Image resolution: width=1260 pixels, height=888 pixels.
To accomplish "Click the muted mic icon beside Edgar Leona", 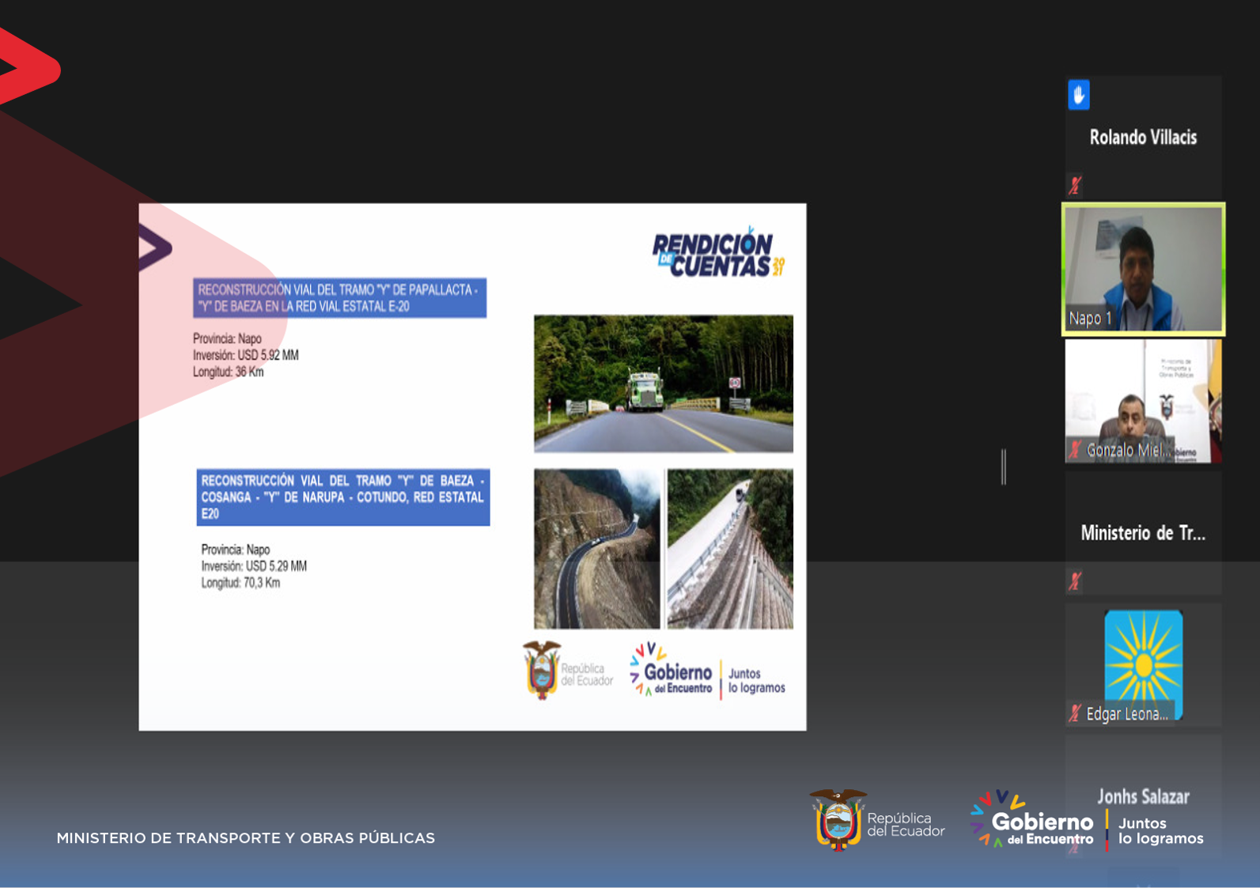I will pyautogui.click(x=1075, y=713).
